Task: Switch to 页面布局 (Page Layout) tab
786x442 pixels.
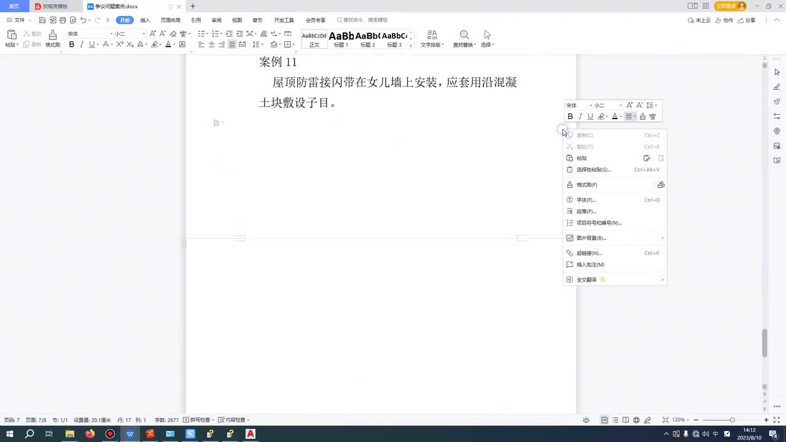Action: (171, 20)
